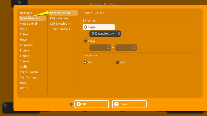This screenshot has width=207, height=116.
Task: Open the Timer Controls command
Action: [x=60, y=29]
